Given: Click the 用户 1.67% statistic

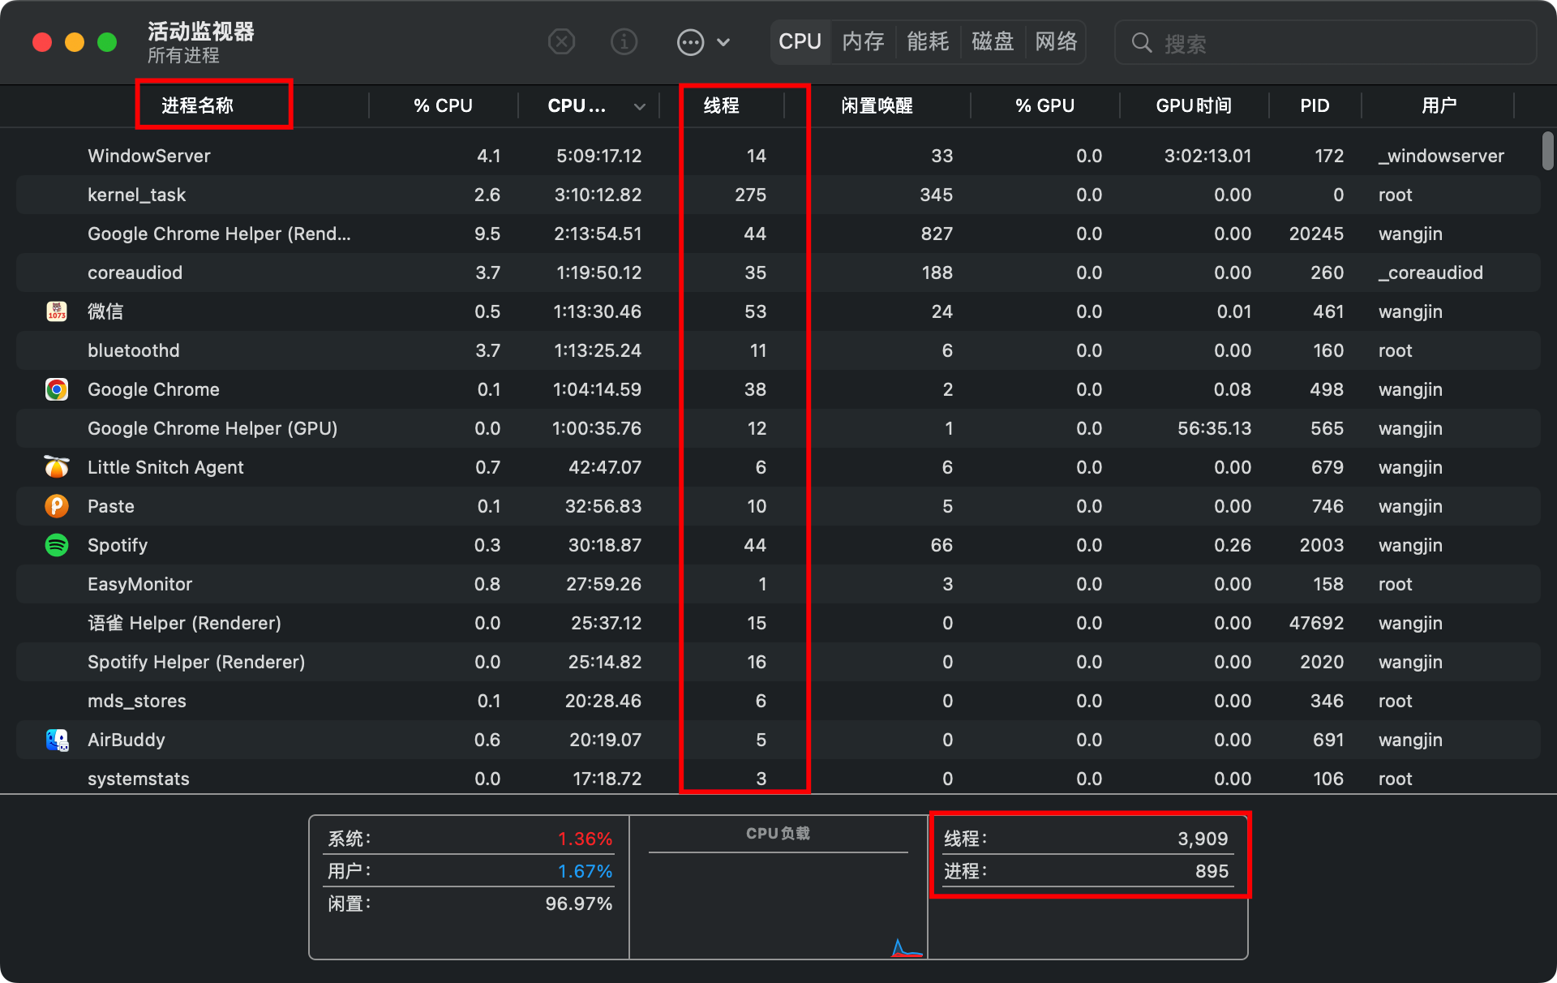Looking at the screenshot, I should point(470,871).
